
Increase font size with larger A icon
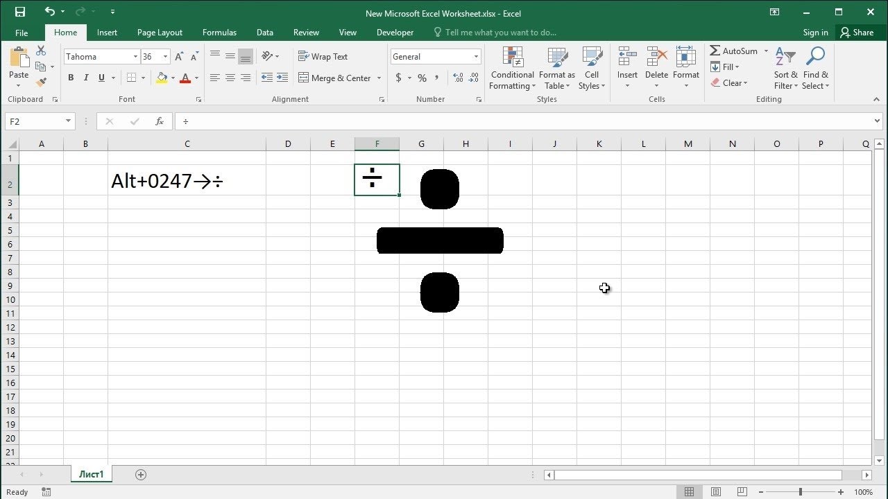click(x=180, y=57)
